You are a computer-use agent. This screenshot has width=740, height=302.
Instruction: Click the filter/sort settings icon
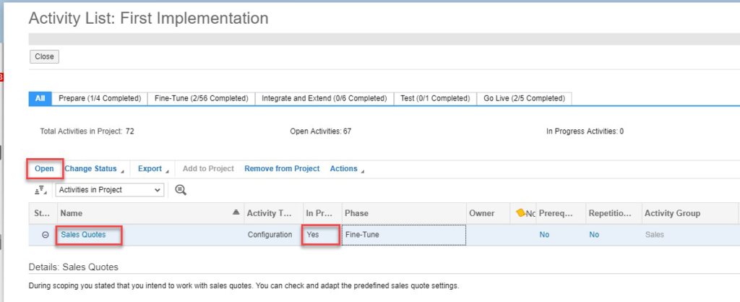[40, 190]
